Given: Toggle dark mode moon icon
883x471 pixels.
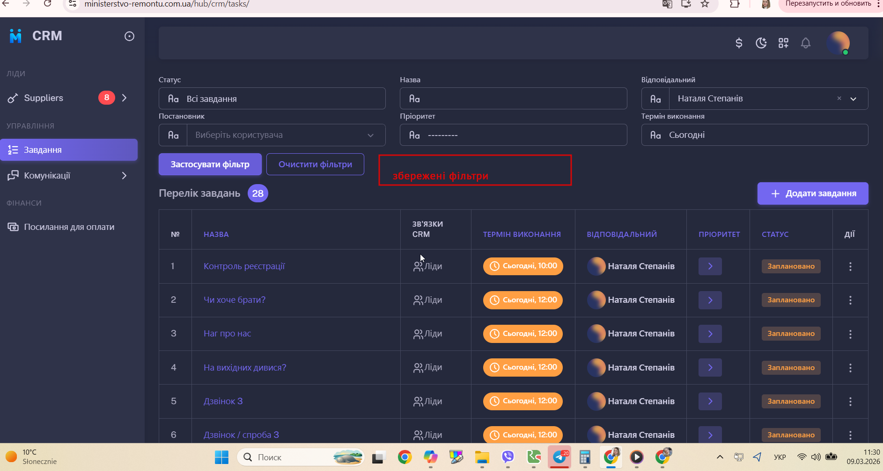Looking at the screenshot, I should (761, 43).
